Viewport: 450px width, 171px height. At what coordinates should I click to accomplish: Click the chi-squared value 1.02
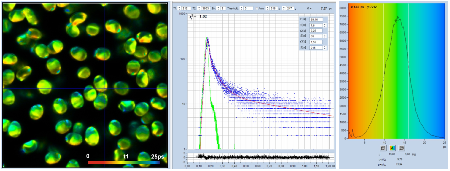coord(203,16)
